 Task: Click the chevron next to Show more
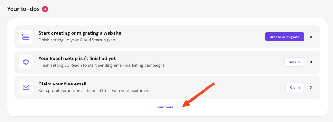coord(178,107)
